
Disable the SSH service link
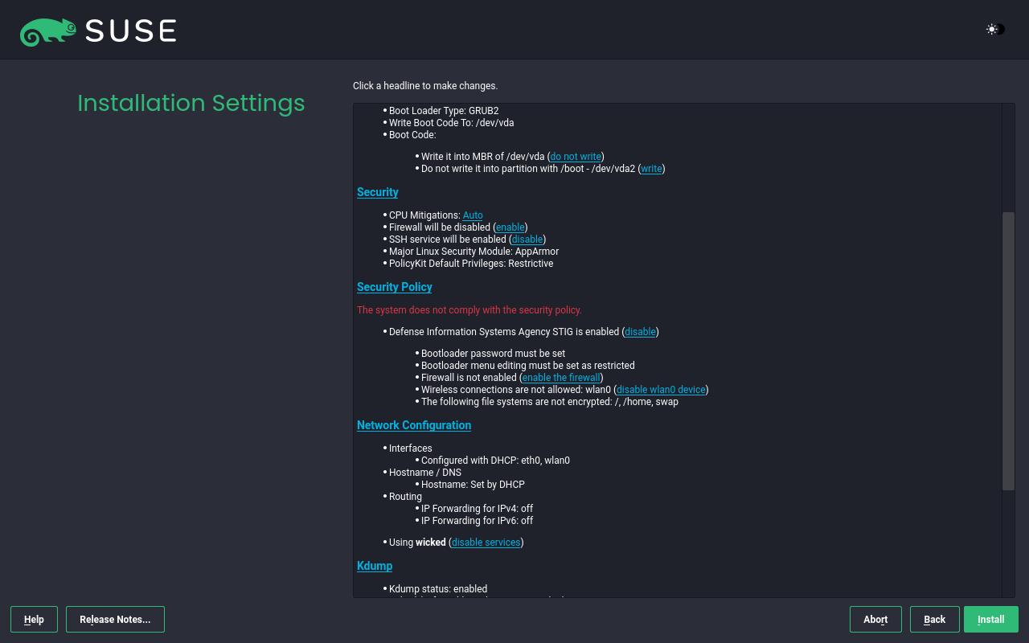(x=527, y=240)
